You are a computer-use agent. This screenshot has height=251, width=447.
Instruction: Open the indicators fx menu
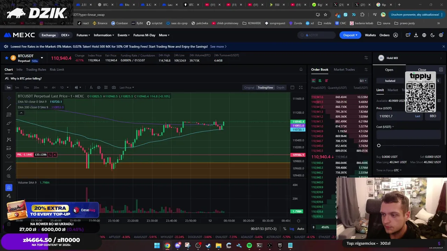(91, 88)
